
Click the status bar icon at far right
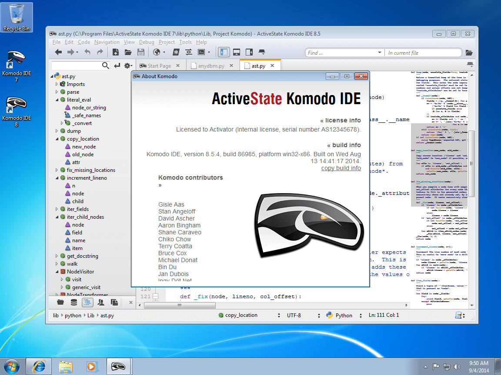pyautogui.click(x=458, y=316)
